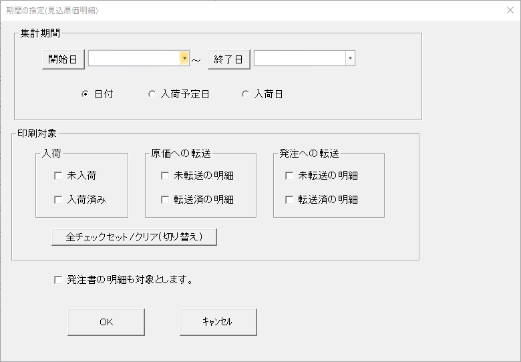Check 未転送の明細 under 原価への転送

click(165, 176)
